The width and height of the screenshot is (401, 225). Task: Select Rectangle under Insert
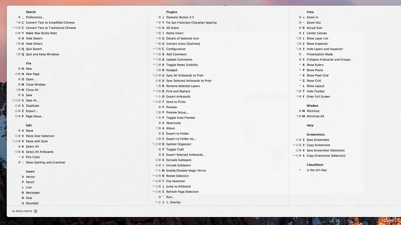click(x=33, y=193)
